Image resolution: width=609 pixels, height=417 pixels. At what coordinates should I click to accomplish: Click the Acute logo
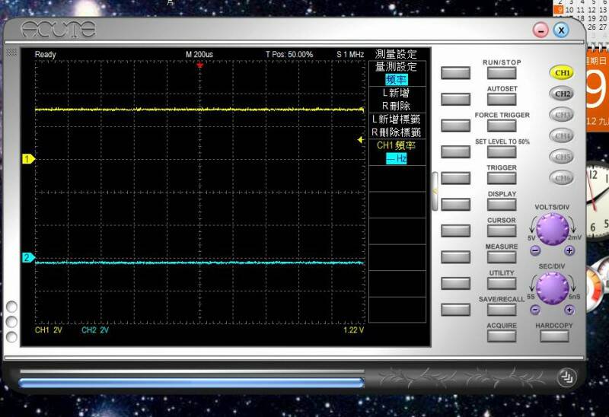pos(58,30)
